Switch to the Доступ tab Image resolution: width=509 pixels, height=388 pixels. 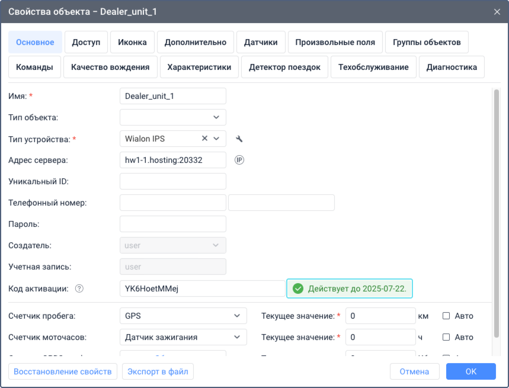tap(86, 42)
